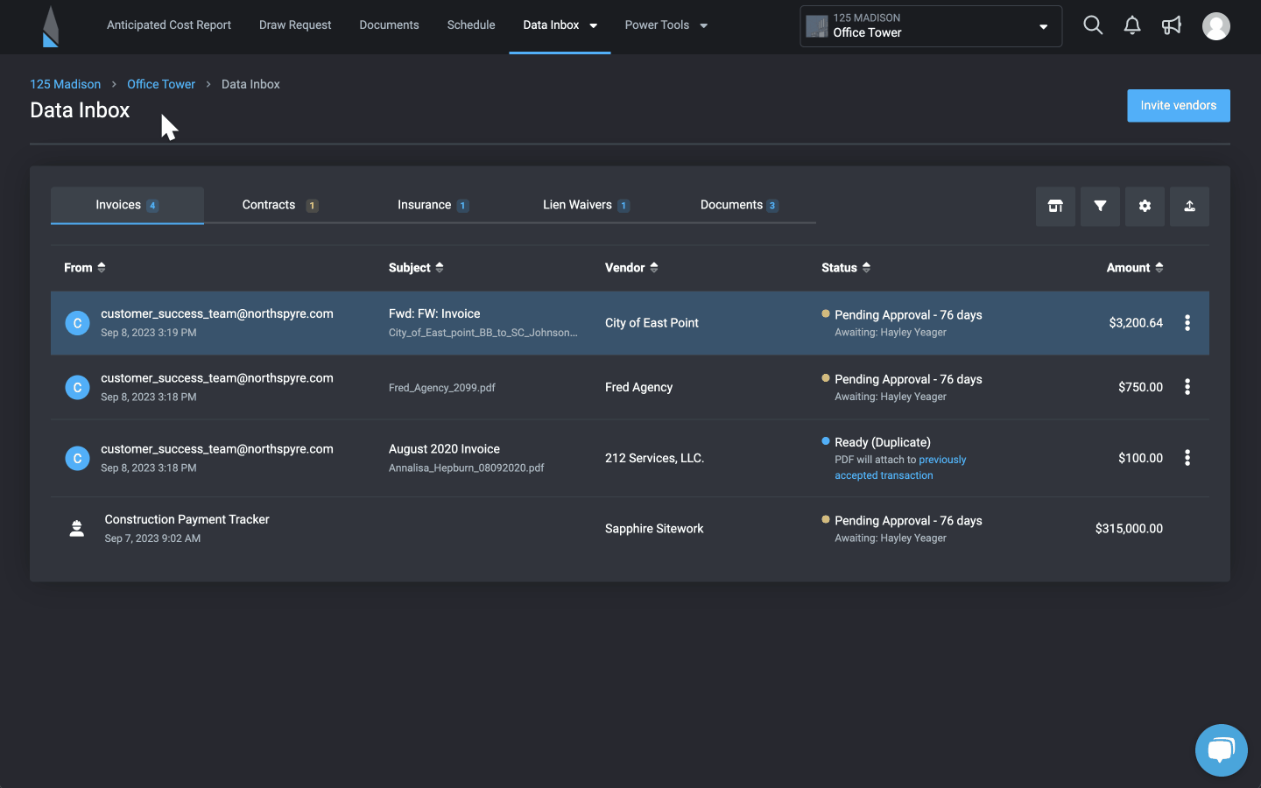Open the three-dot menu for Fred Agency row
Image resolution: width=1261 pixels, height=788 pixels.
pyautogui.click(x=1187, y=387)
